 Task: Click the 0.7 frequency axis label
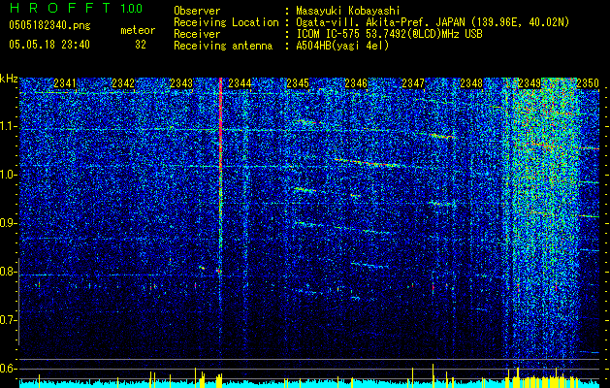click(9, 320)
